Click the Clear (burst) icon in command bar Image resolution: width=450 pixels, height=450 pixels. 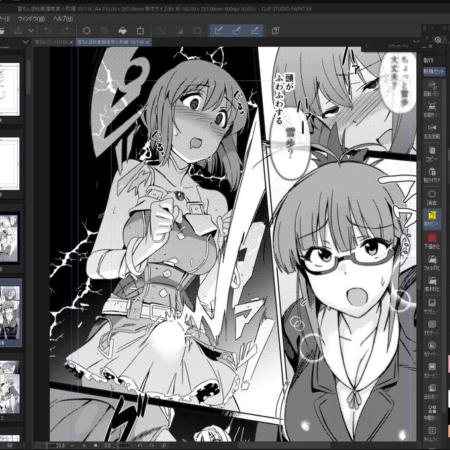[x=87, y=30]
